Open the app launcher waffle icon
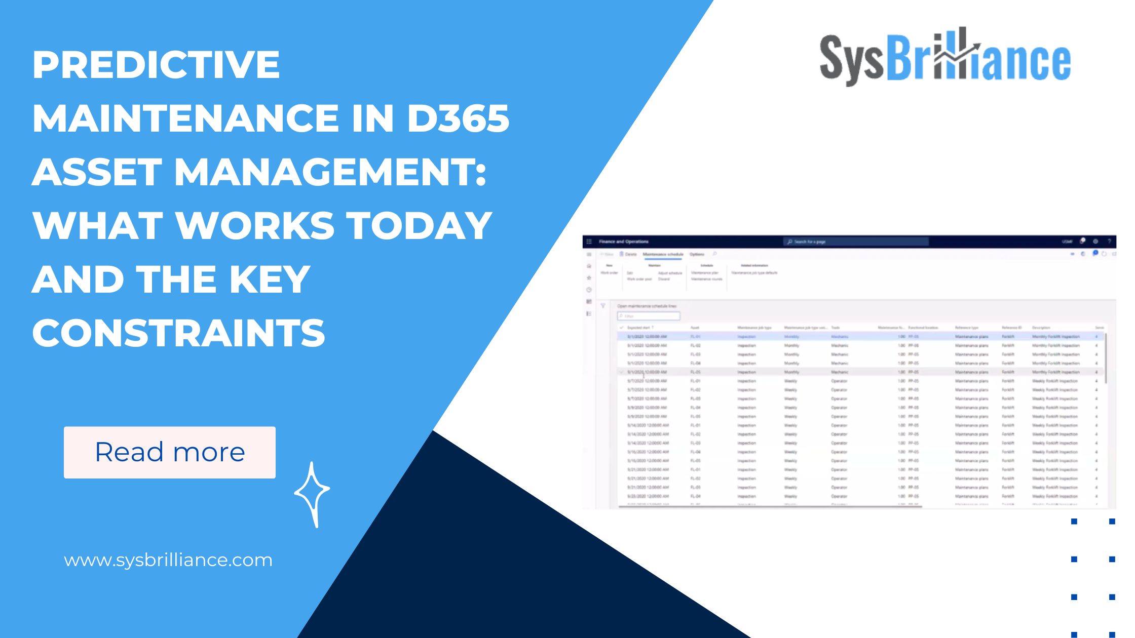This screenshot has height=638, width=1135. [589, 242]
